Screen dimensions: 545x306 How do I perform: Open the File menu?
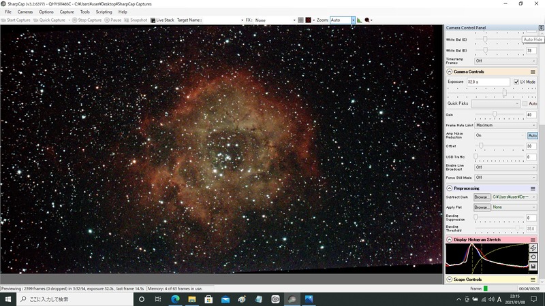coord(8,12)
